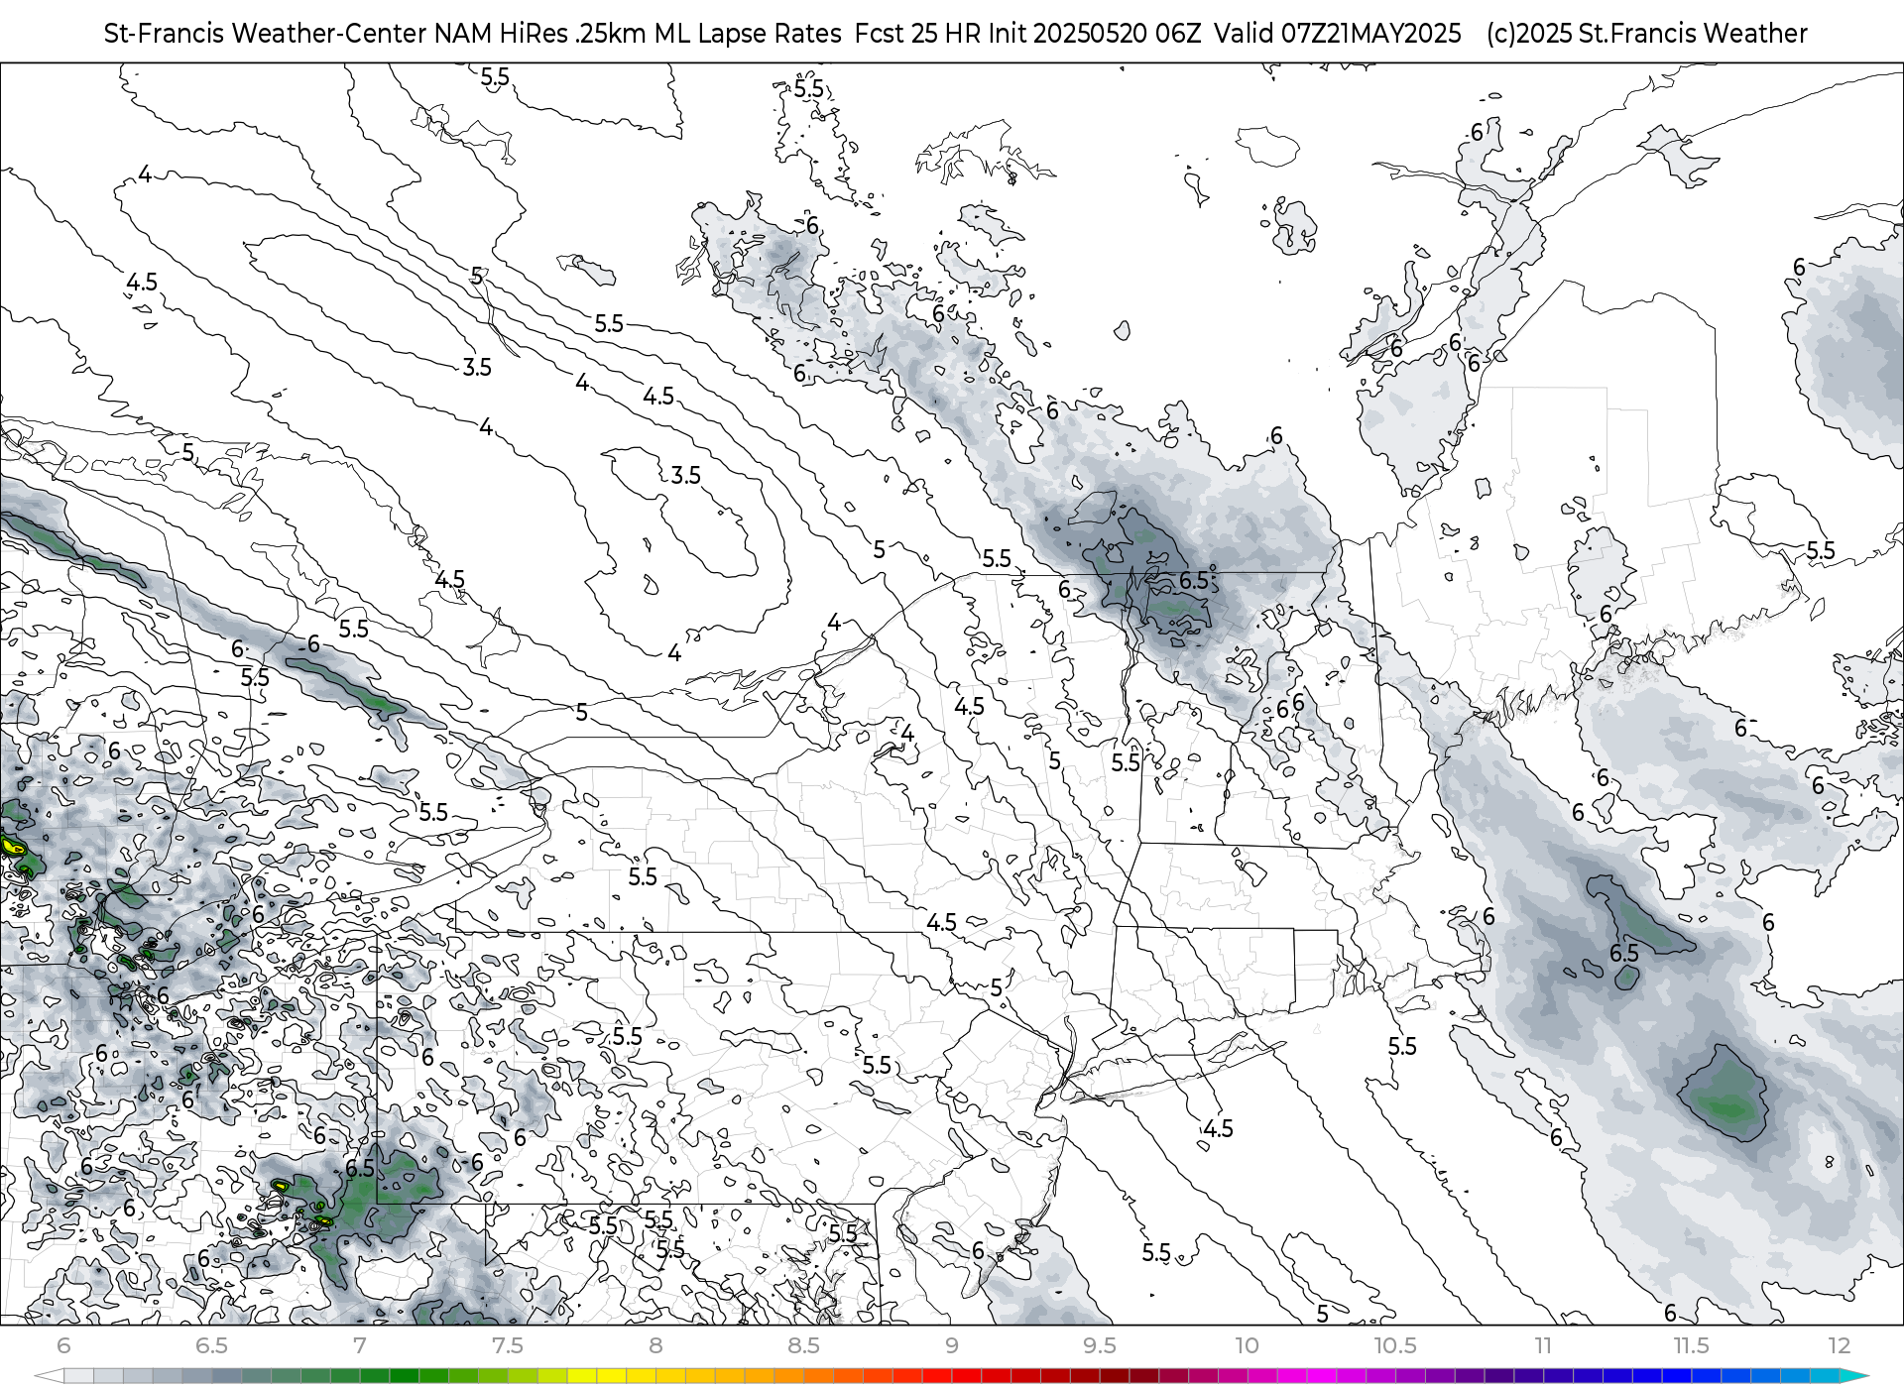Select the last blue segment before the cyan arrow
Image resolution: width=1904 pixels, height=1388 pixels.
click(x=1825, y=1376)
